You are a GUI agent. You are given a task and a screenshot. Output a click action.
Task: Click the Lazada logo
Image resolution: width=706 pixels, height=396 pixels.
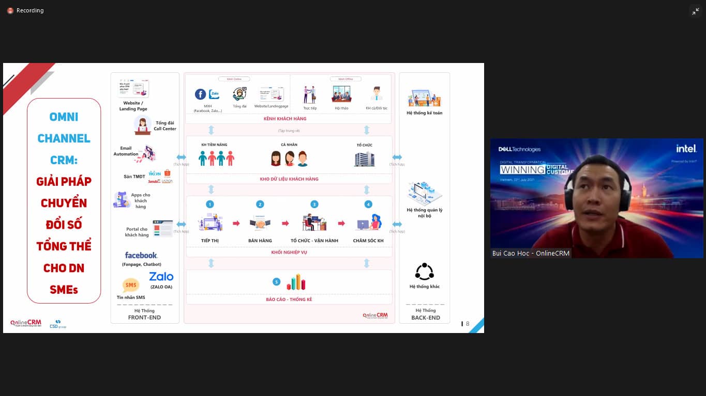tap(167, 181)
